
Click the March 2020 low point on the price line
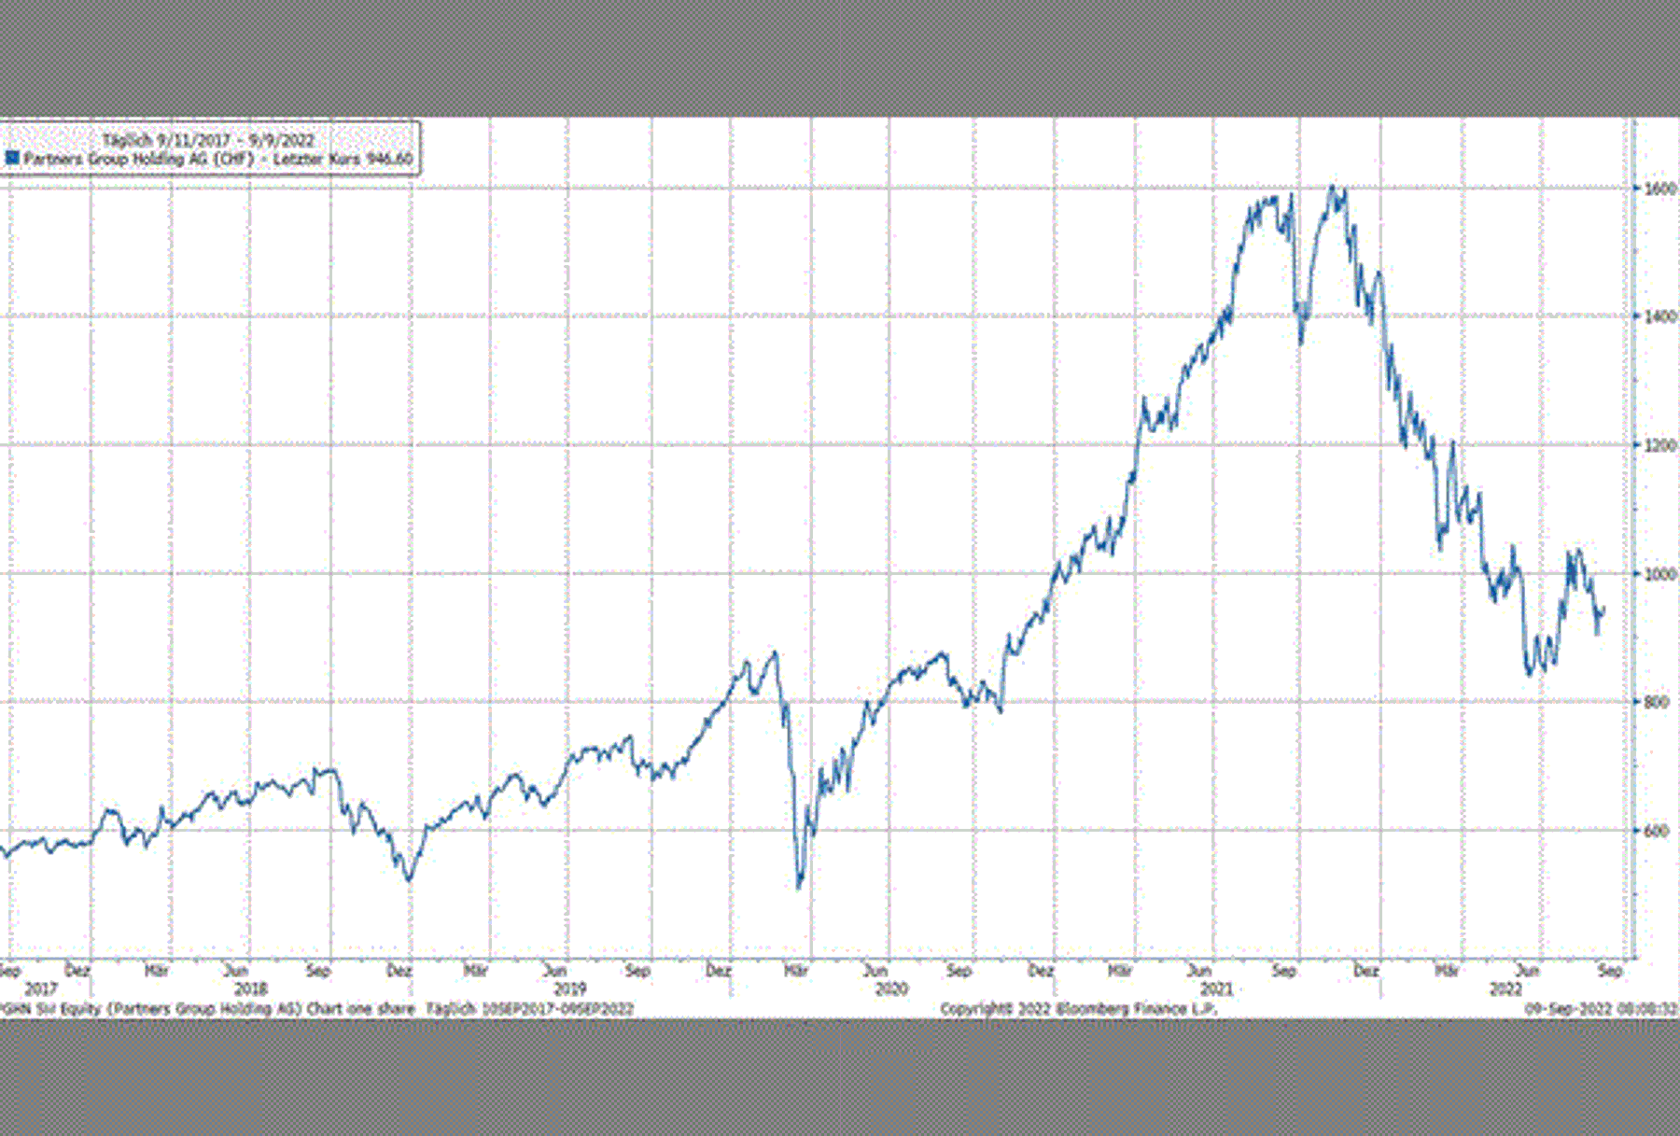pos(799,885)
